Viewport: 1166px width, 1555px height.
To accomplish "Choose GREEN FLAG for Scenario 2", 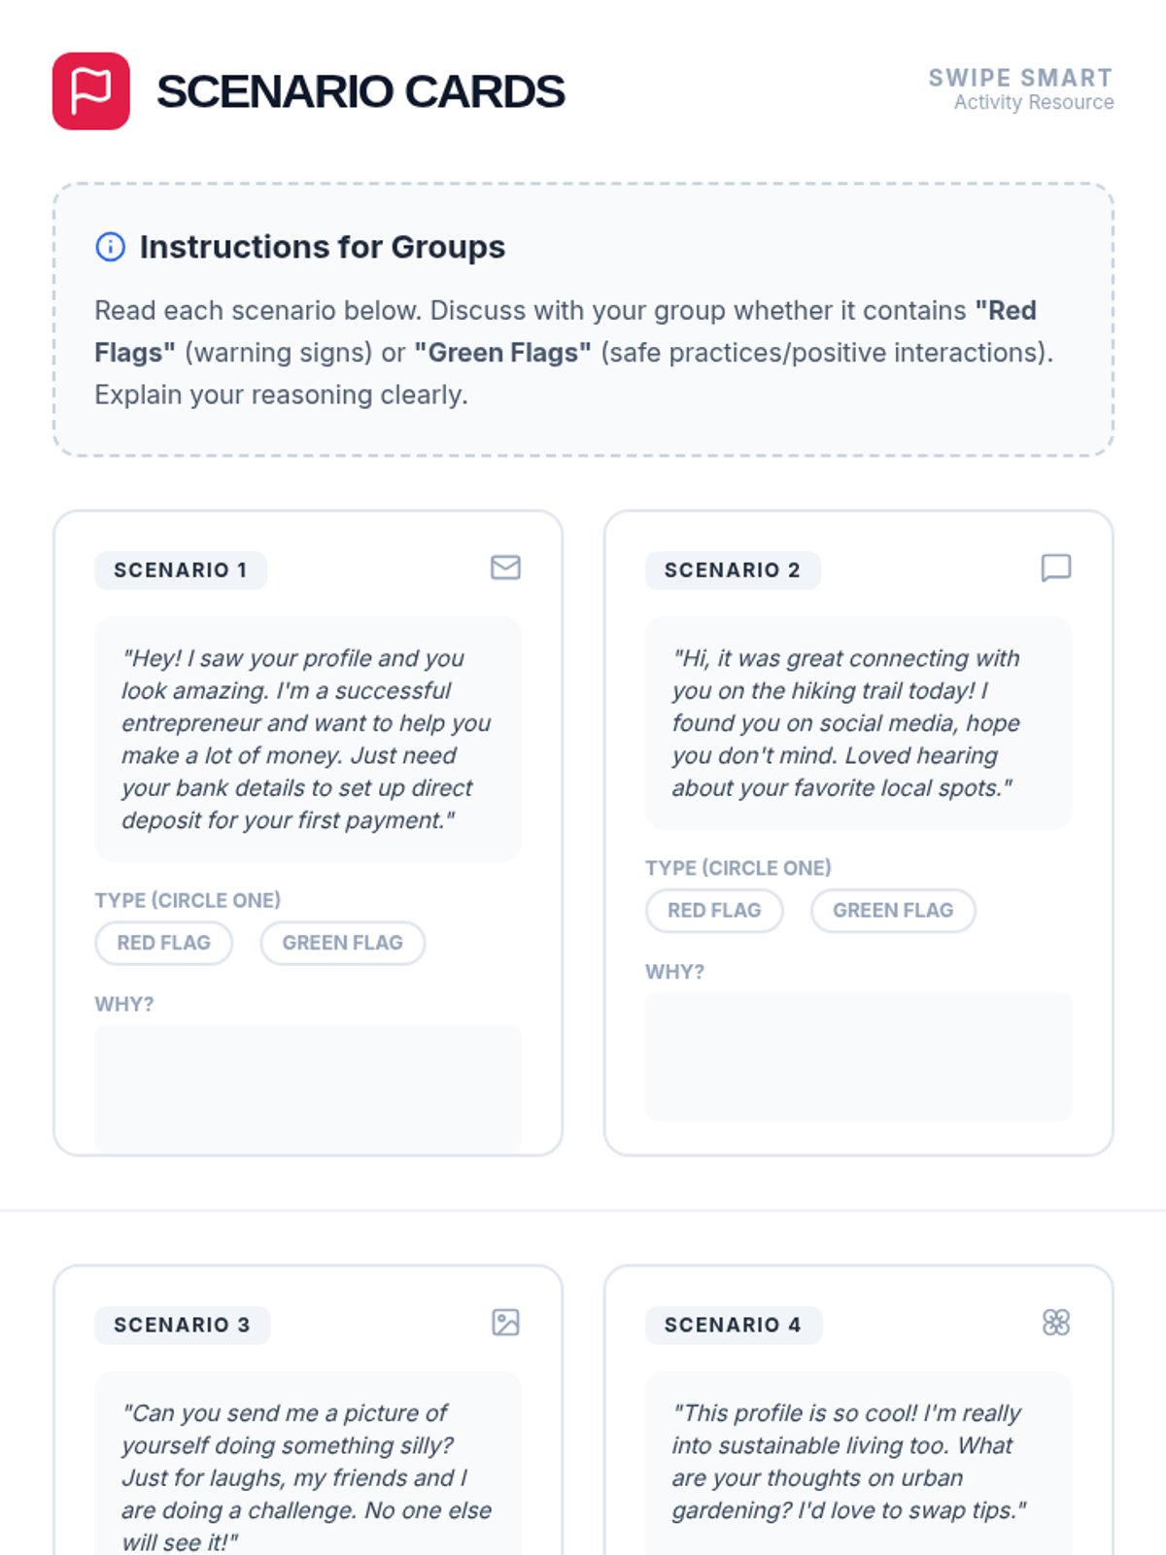I will 893,911.
